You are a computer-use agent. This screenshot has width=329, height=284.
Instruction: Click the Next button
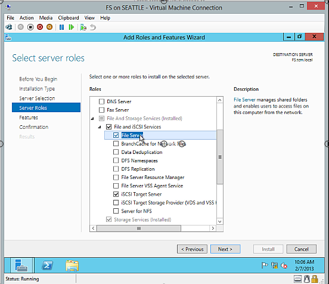point(225,249)
